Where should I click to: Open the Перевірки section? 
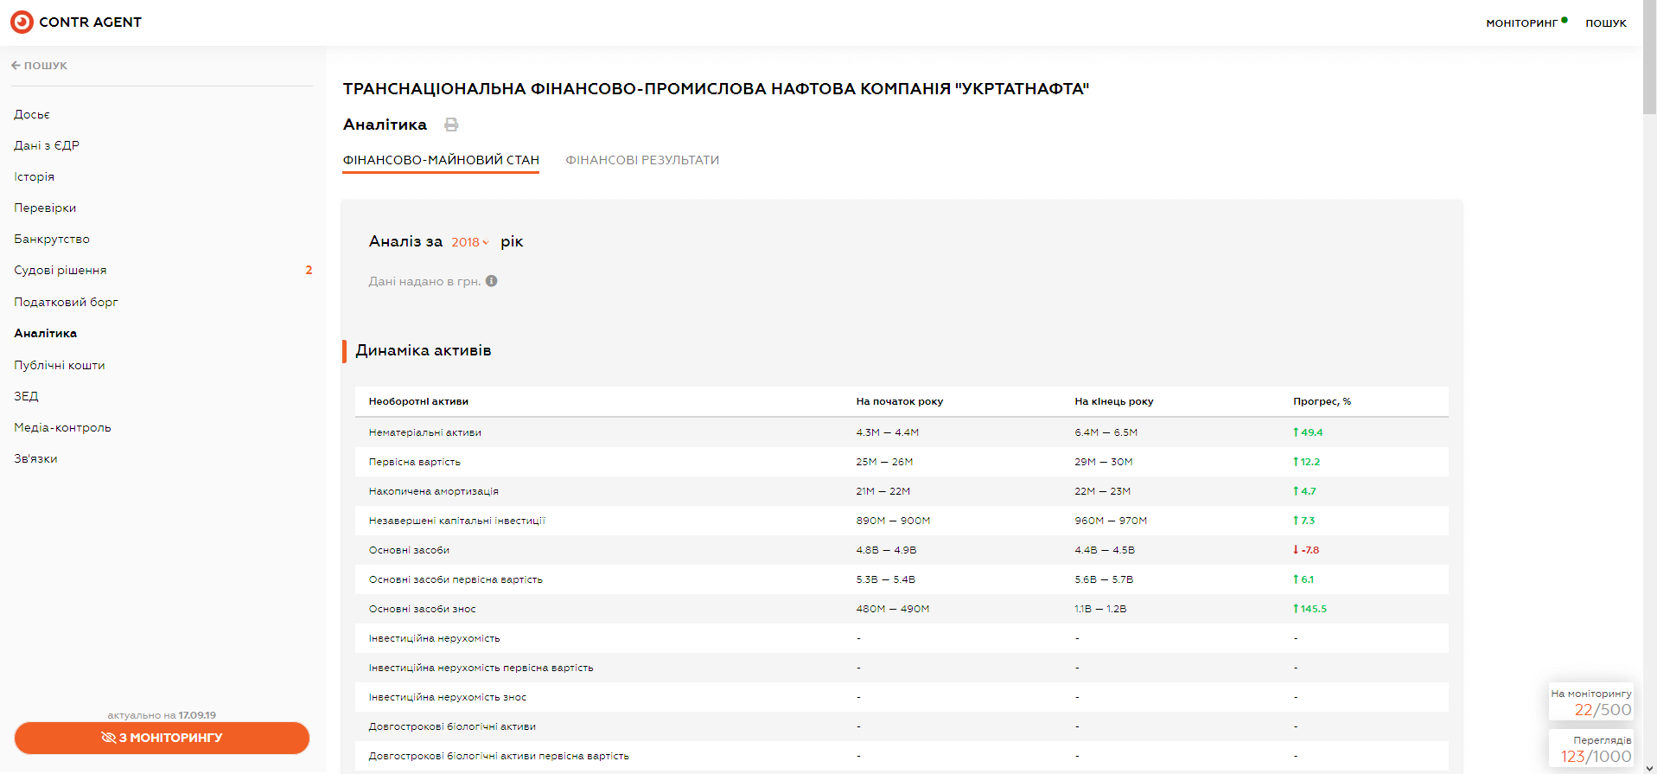click(45, 208)
